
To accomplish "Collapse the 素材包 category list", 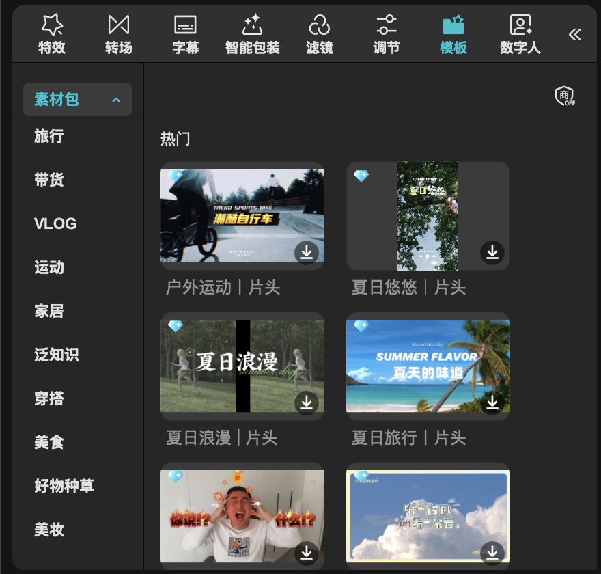I will 78,100.
